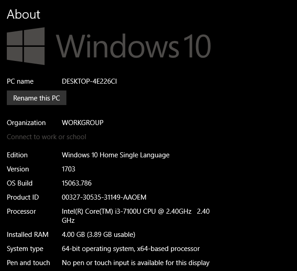Image resolution: width=297 pixels, height=271 pixels.
Task: Open the Connect to work or school link
Action: (x=46, y=137)
